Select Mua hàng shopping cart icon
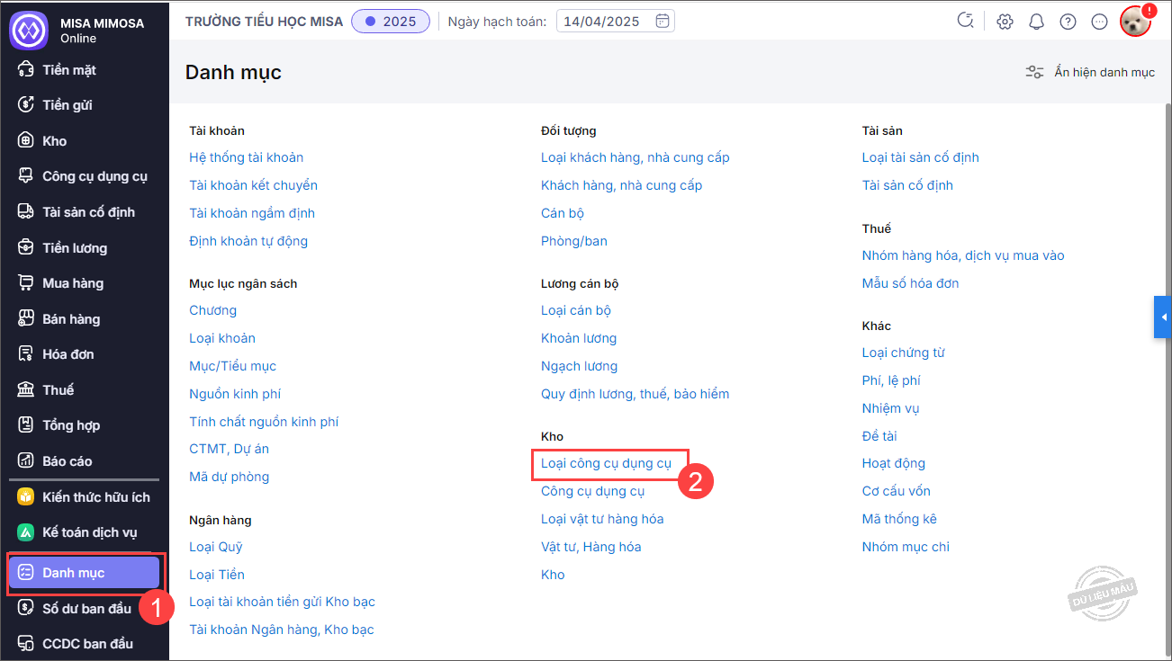Viewport: 1172px width, 661px height. click(26, 283)
